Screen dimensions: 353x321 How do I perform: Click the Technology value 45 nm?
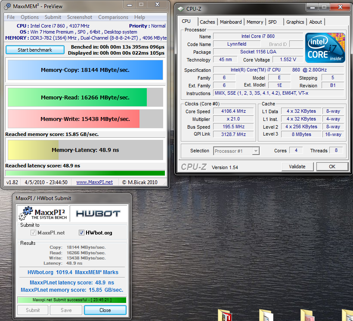(x=225, y=59)
